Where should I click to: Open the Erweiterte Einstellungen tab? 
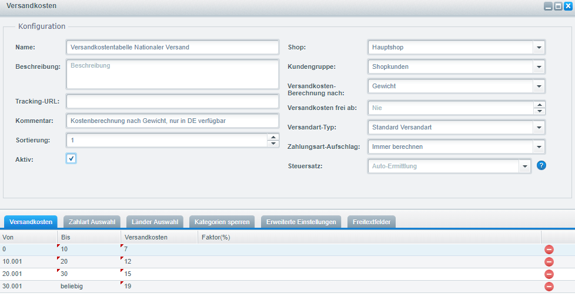301,222
